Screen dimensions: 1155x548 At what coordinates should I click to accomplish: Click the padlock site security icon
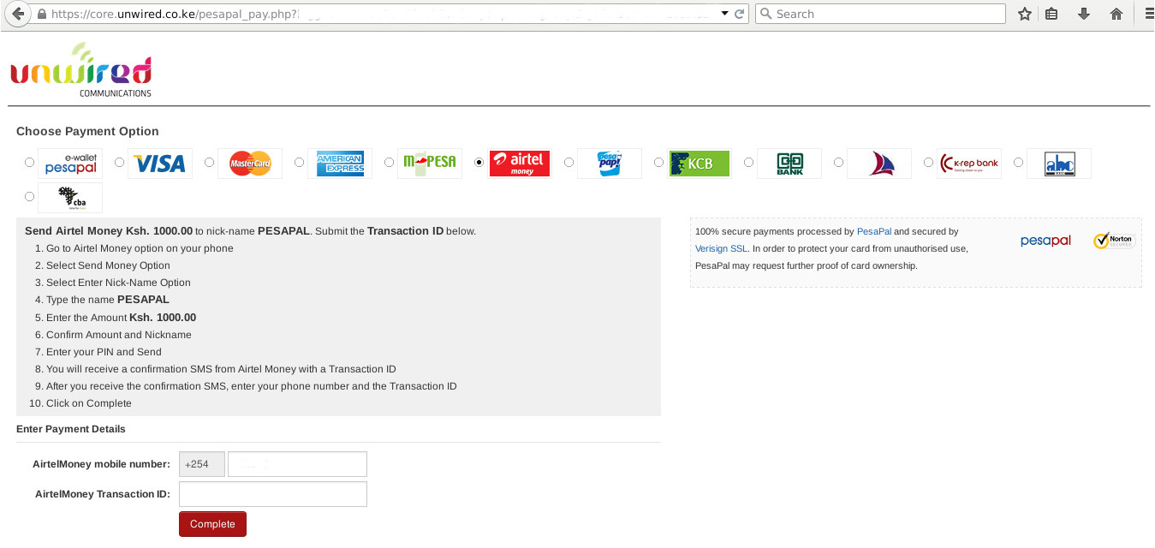point(41,15)
